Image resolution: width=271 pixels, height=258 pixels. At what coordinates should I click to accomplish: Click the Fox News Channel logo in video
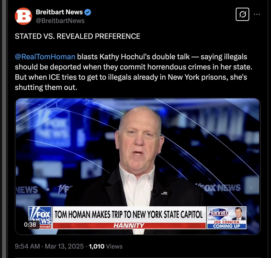(x=40, y=218)
